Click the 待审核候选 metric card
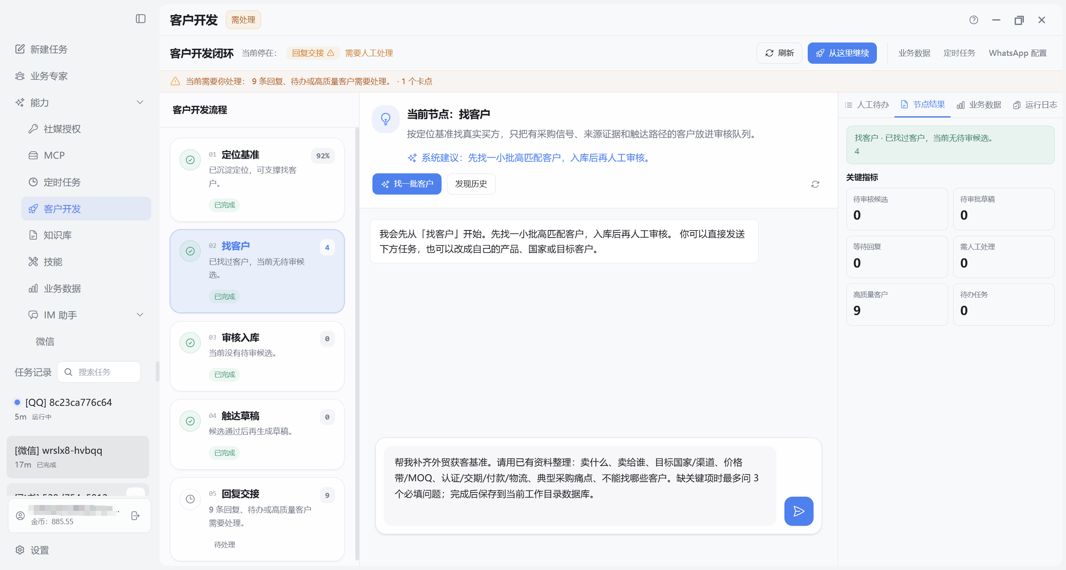 [897, 209]
